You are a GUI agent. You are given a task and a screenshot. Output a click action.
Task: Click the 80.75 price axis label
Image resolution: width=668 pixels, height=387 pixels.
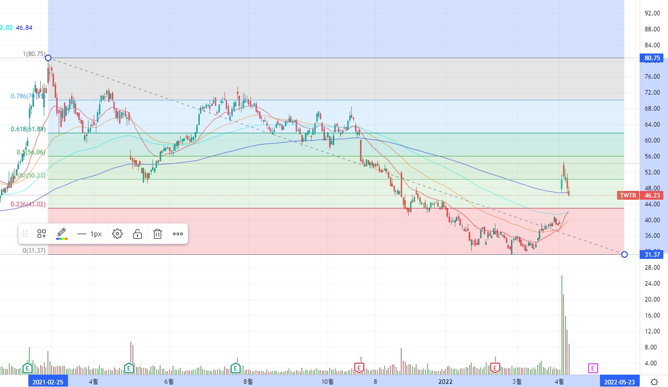(652, 58)
